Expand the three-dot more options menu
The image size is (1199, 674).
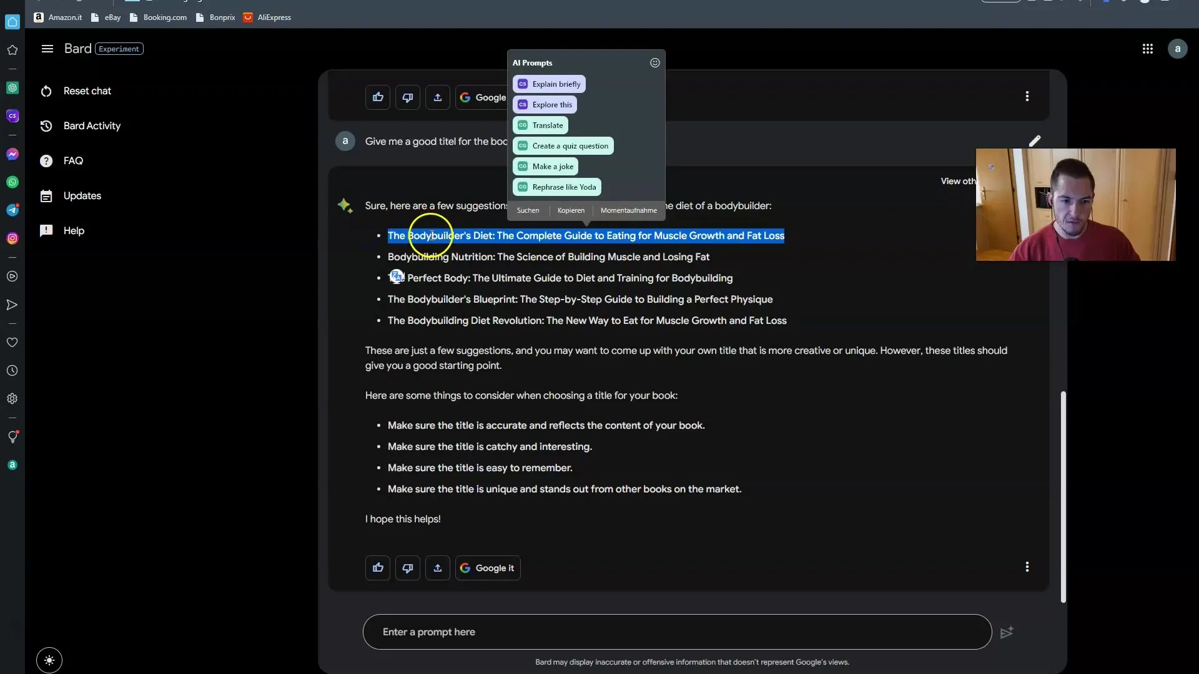[x=1028, y=96]
